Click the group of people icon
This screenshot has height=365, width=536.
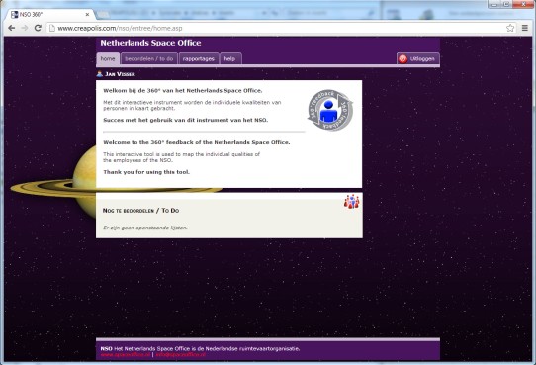[x=351, y=202]
